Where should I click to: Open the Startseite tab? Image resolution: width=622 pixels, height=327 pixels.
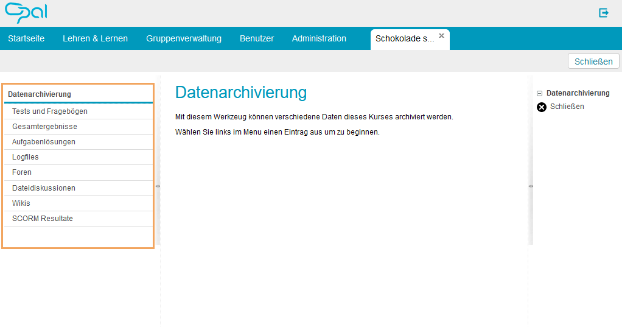pos(26,38)
